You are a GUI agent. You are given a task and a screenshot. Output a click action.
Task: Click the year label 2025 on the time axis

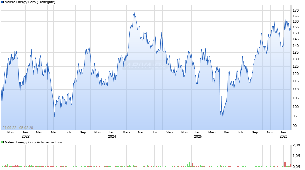[198, 136]
